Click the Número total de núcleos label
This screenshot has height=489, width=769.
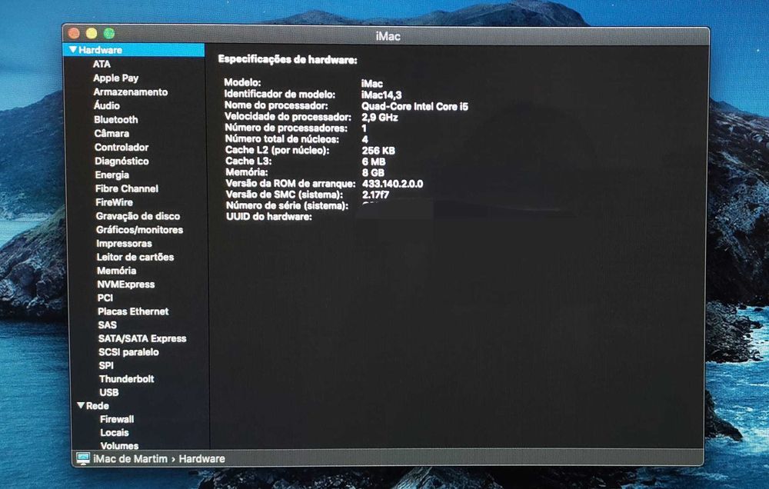[282, 139]
